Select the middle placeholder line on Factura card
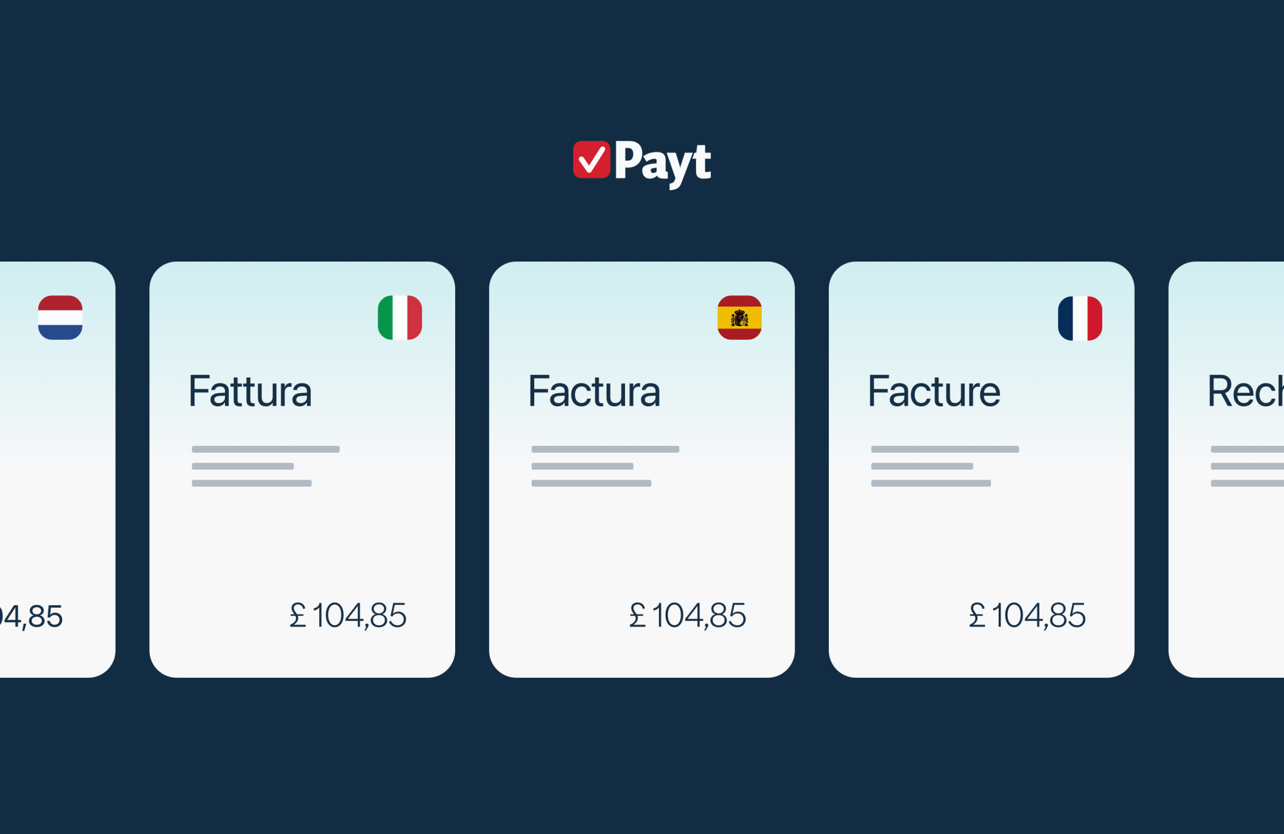The width and height of the screenshot is (1284, 834). pos(582,466)
